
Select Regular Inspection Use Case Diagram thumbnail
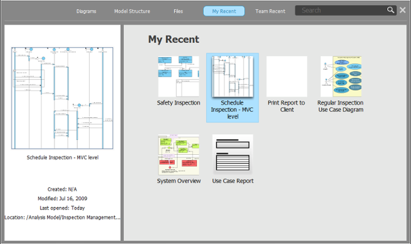pyautogui.click(x=341, y=77)
